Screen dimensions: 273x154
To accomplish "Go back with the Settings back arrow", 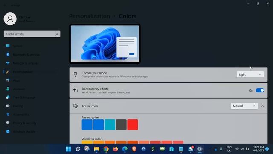I will 5,5.
